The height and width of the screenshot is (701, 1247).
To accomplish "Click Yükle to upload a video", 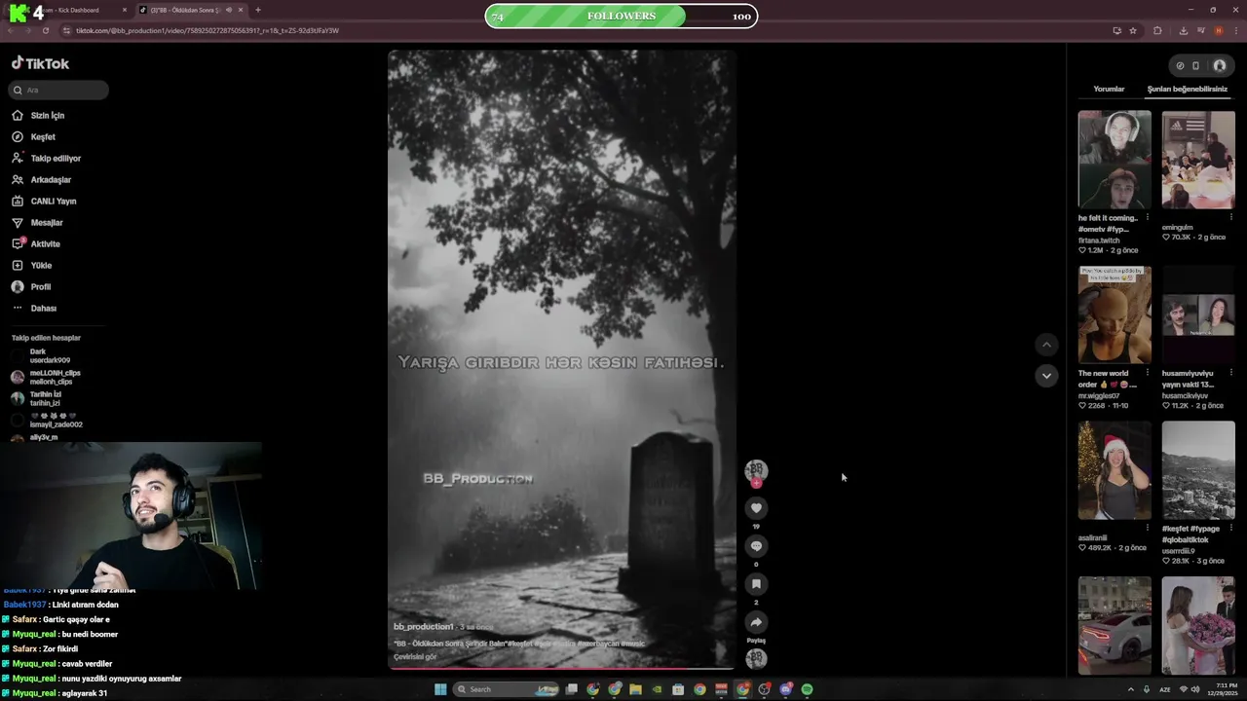I will (x=32, y=266).
